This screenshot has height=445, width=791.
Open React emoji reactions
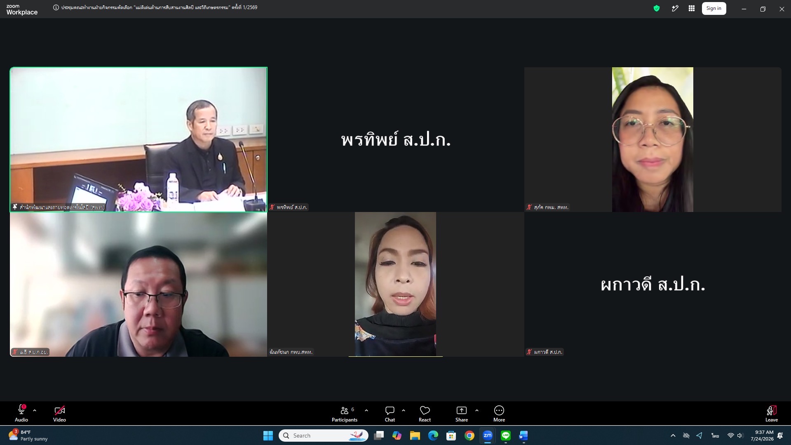pyautogui.click(x=425, y=414)
